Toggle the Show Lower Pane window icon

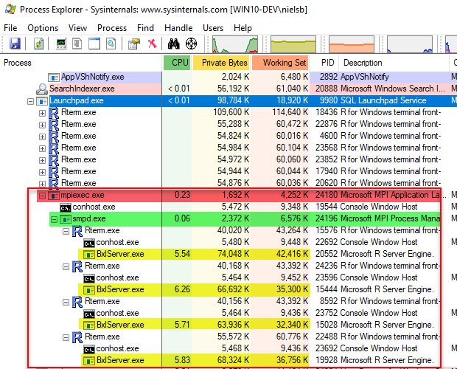[x=94, y=44]
